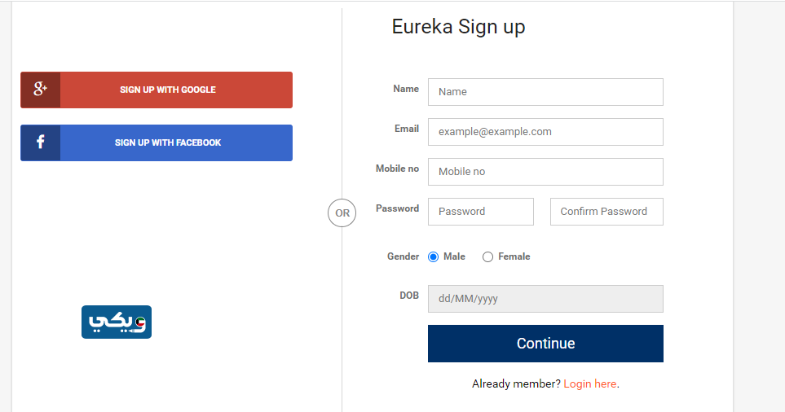Click the DOB label text

pyautogui.click(x=408, y=296)
